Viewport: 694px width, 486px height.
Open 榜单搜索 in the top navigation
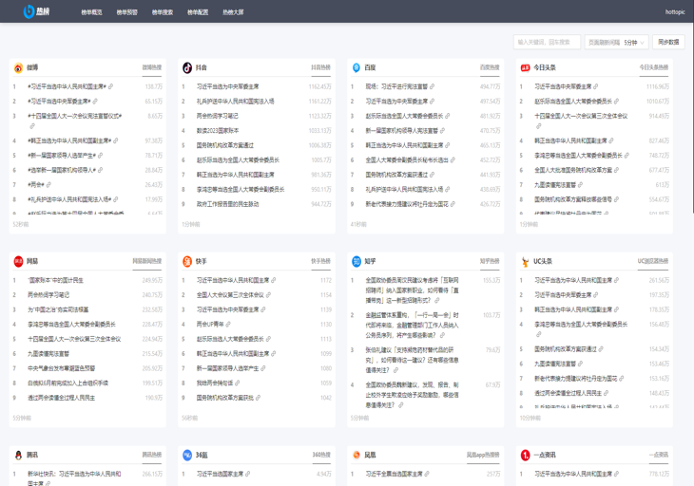[163, 12]
